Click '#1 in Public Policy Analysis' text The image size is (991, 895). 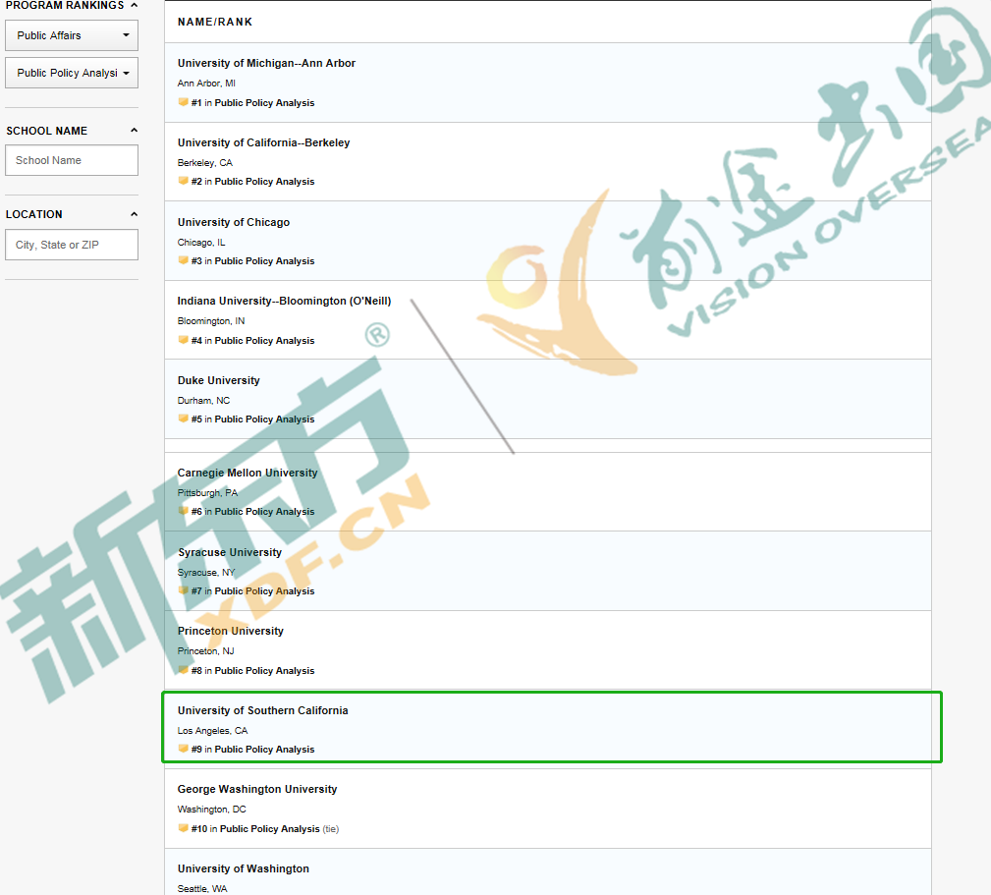(x=252, y=102)
